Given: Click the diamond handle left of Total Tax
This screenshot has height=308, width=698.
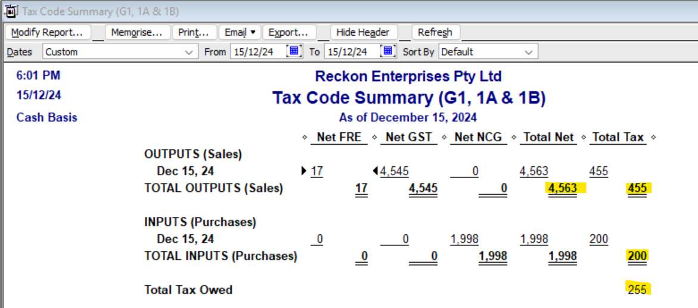Looking at the screenshot, I should 584,138.
